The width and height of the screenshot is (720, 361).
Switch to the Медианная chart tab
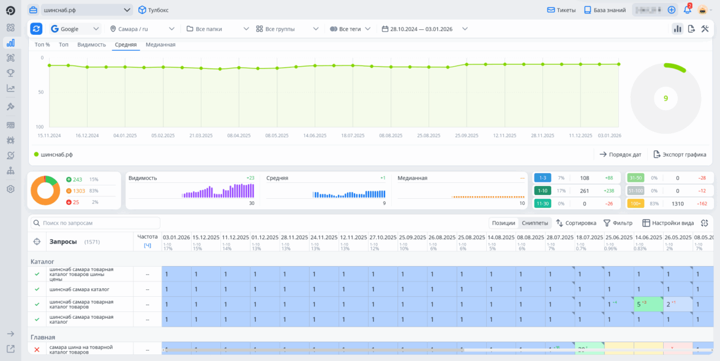click(x=160, y=45)
